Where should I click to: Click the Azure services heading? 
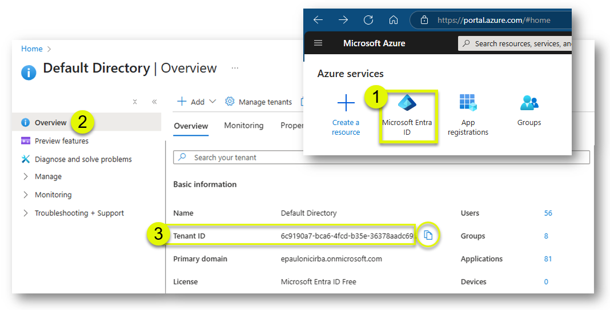click(x=351, y=74)
